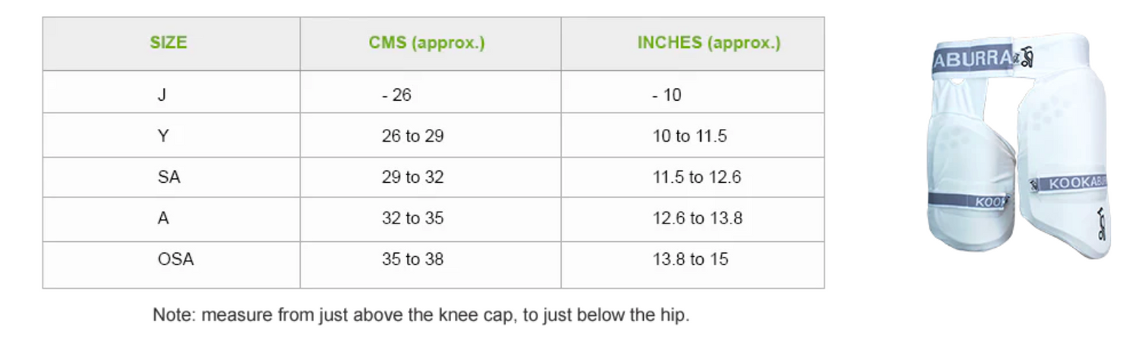1139x354 pixels.
Task: Click the A size row label
Action: (x=163, y=218)
